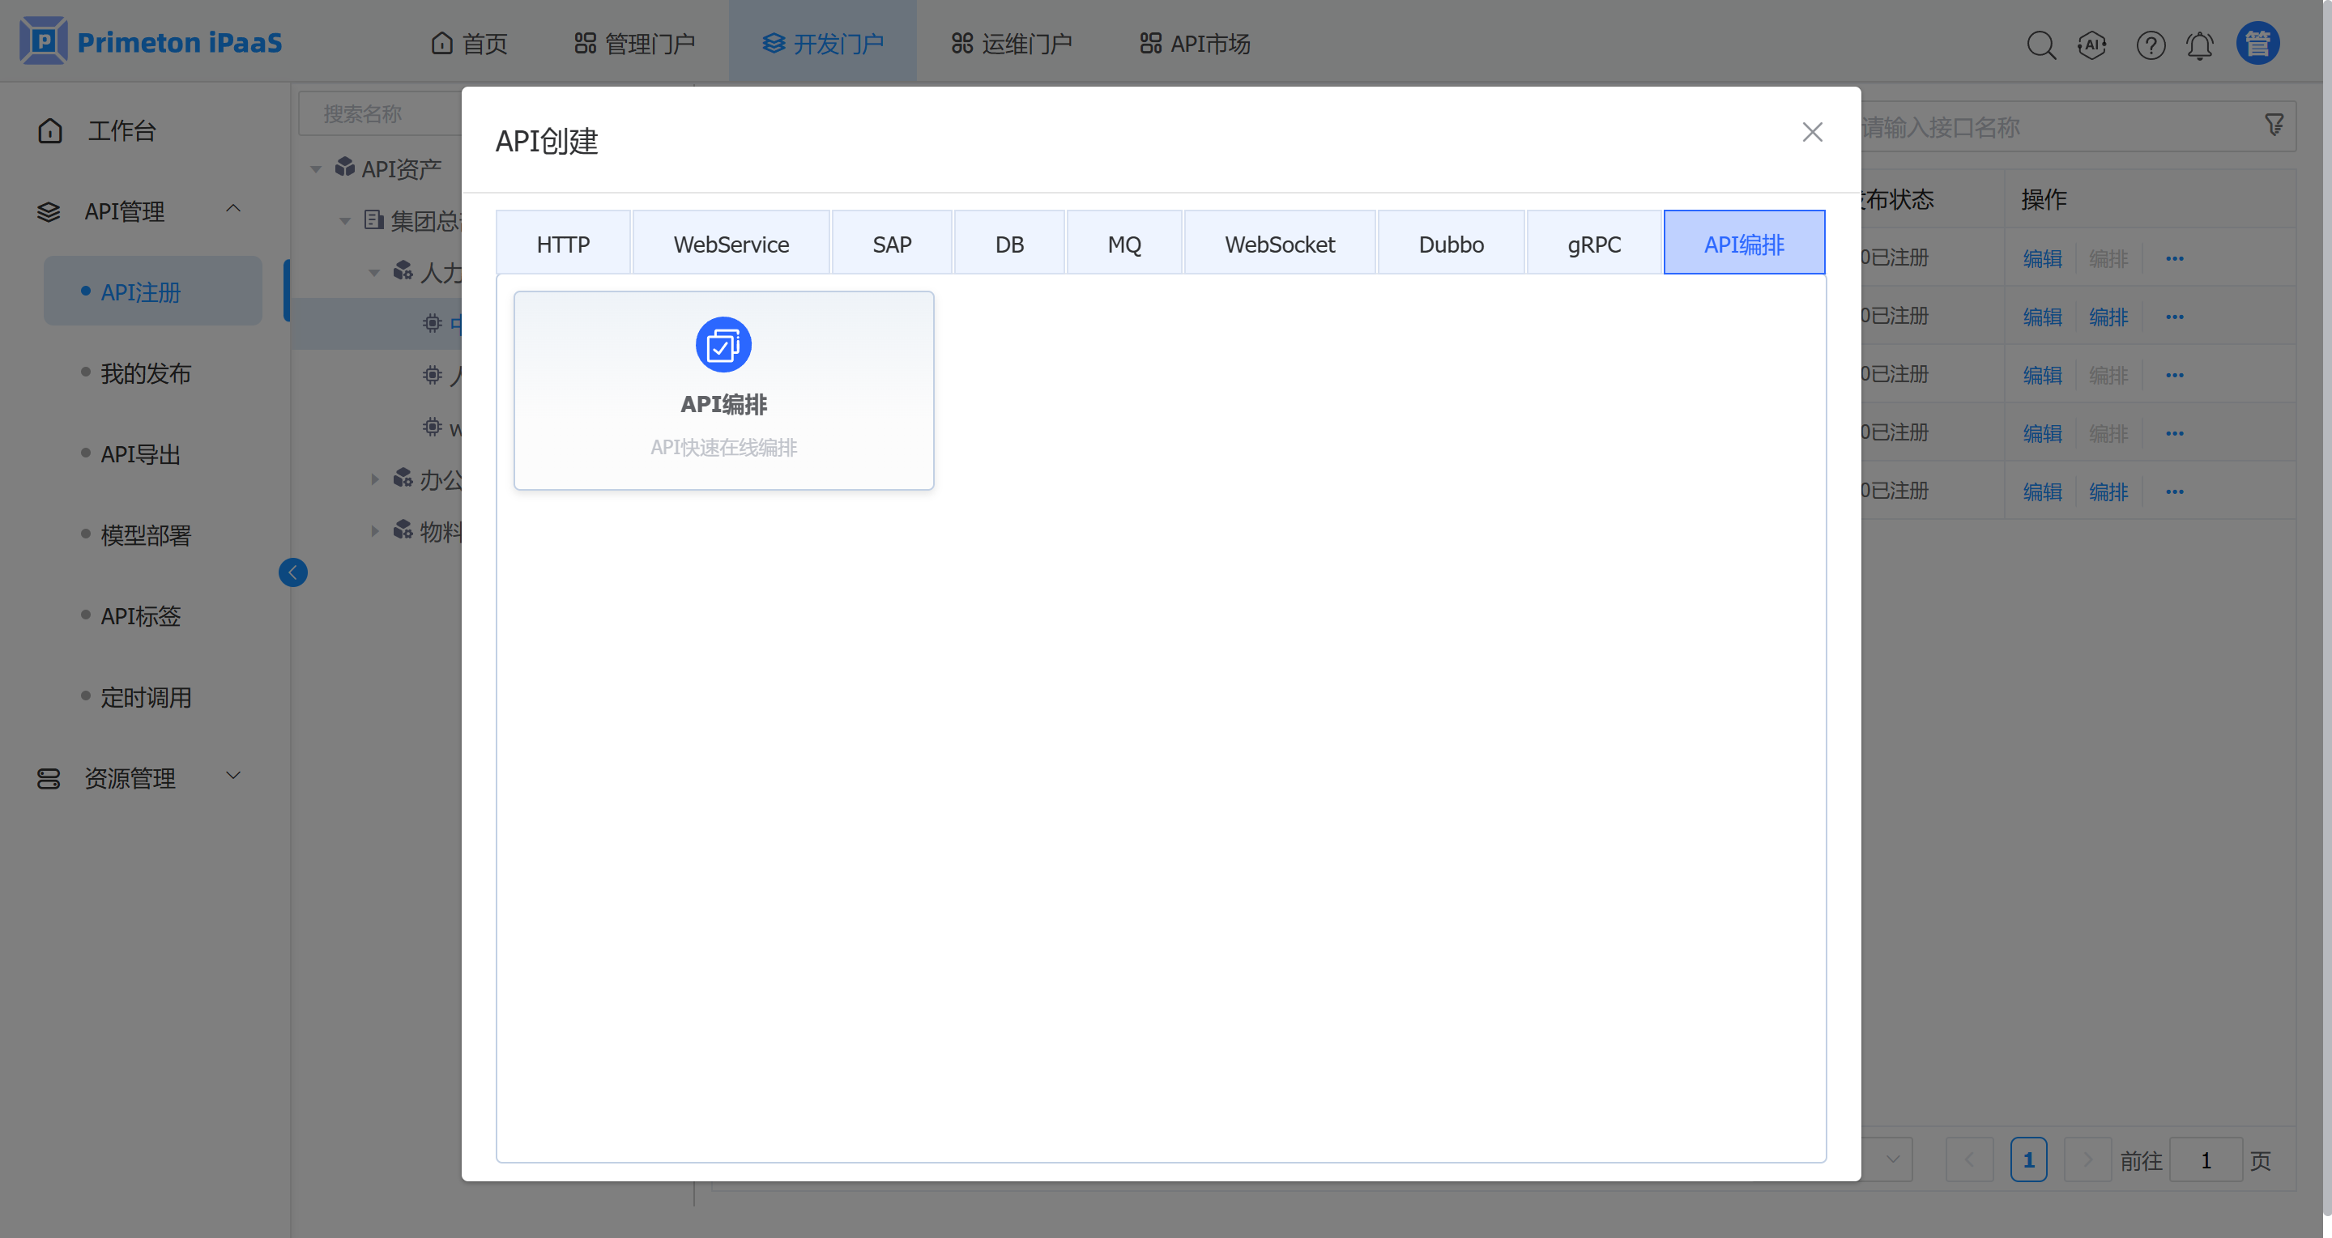Image resolution: width=2332 pixels, height=1238 pixels.
Task: Click the page number jump input field
Action: [x=2206, y=1159]
